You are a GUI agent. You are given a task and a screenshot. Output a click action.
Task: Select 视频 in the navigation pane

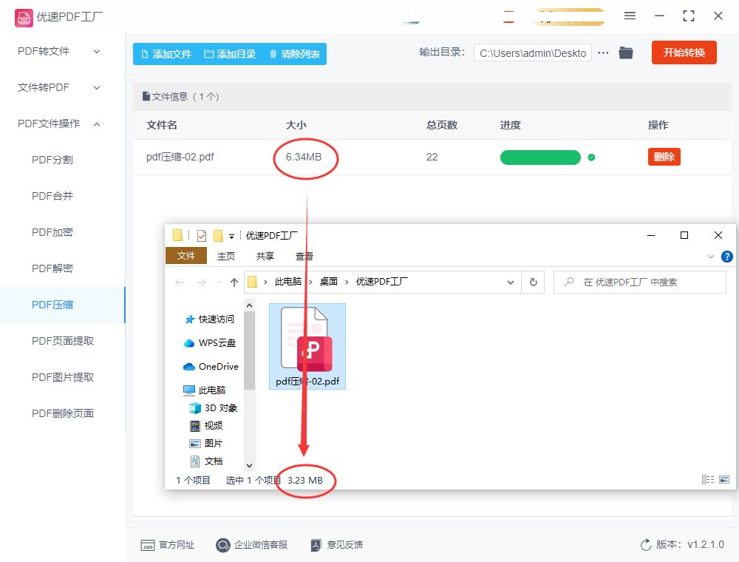pos(206,426)
